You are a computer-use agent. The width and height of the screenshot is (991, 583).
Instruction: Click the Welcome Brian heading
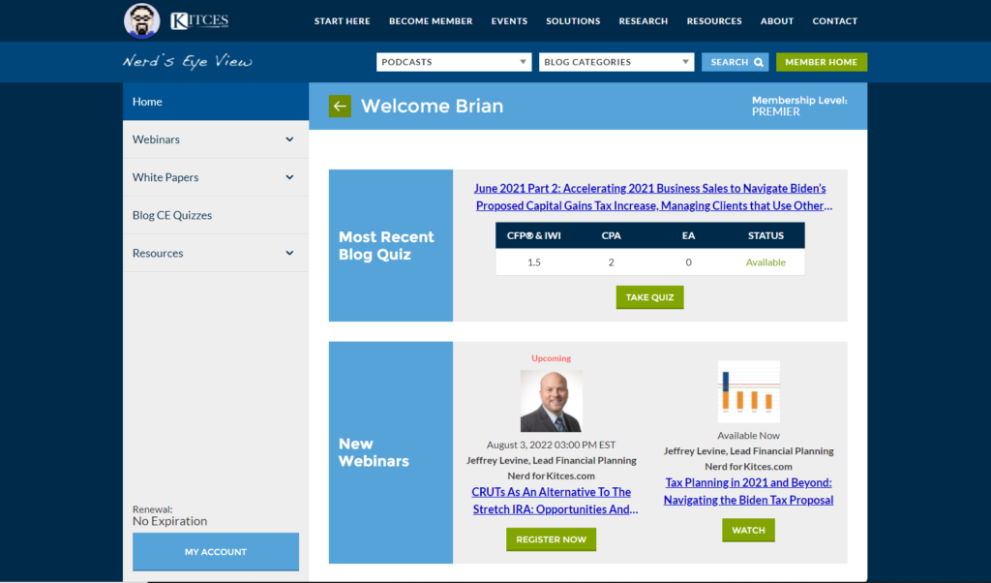click(432, 106)
